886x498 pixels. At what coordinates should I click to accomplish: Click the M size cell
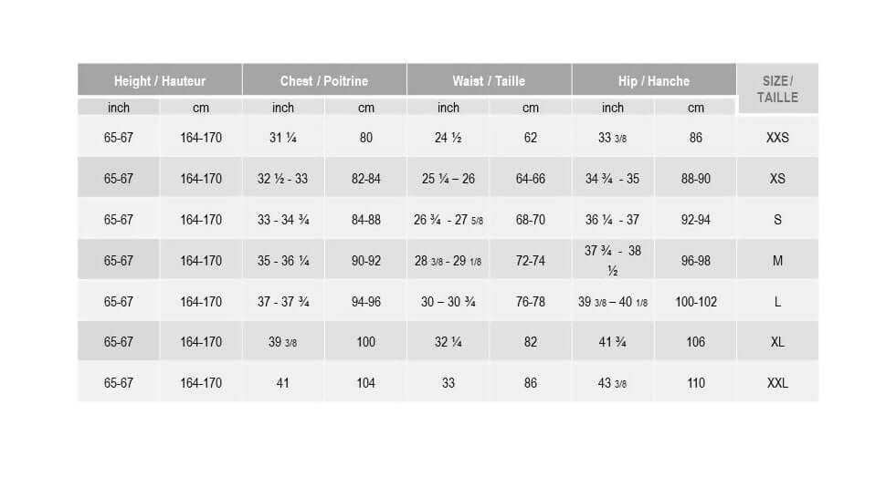pos(777,261)
